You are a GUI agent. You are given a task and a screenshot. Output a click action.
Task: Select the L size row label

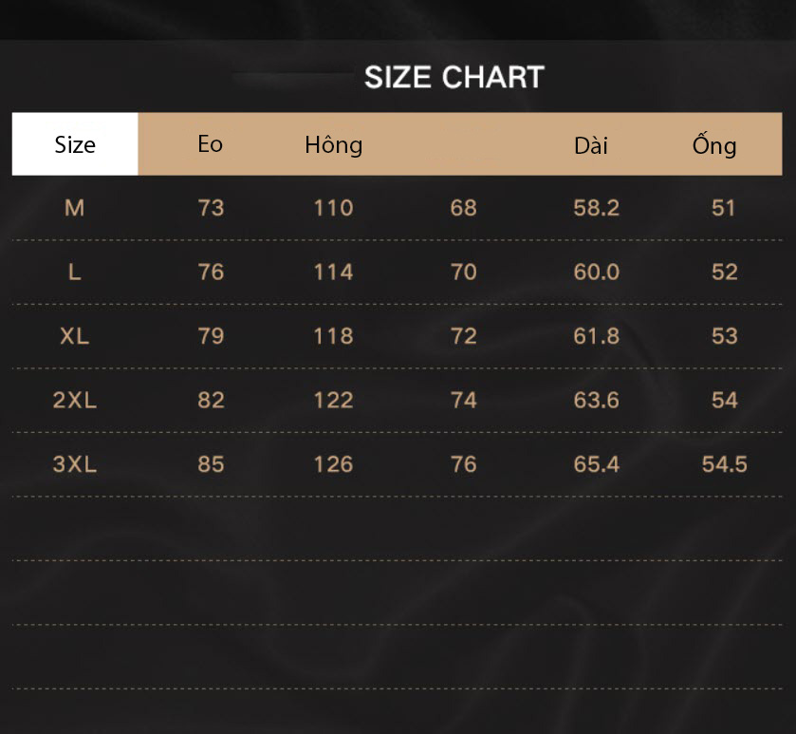tap(75, 273)
